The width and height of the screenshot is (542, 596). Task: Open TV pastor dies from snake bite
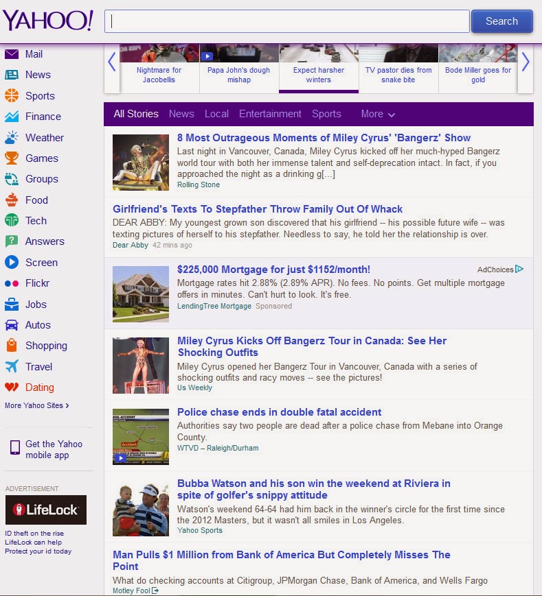(398, 75)
